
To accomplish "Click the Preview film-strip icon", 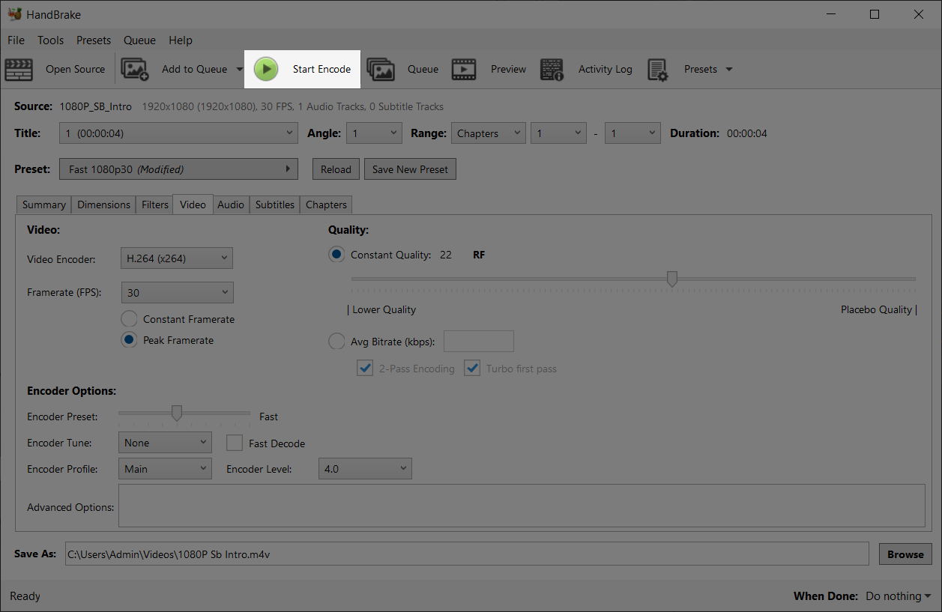I will click(x=464, y=69).
